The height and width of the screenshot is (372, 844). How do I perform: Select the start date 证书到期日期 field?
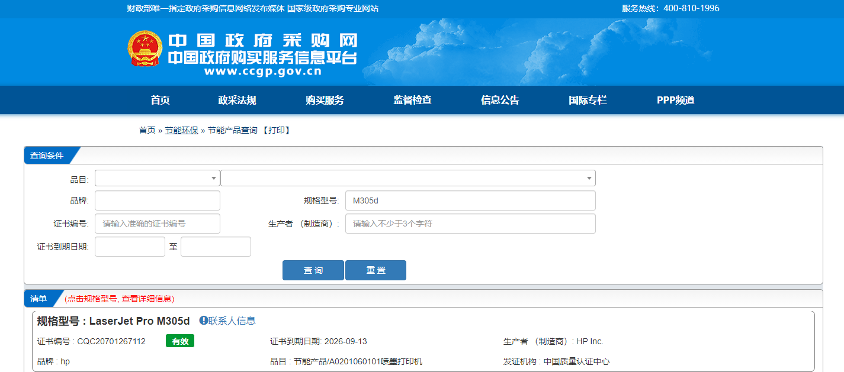tap(130, 247)
